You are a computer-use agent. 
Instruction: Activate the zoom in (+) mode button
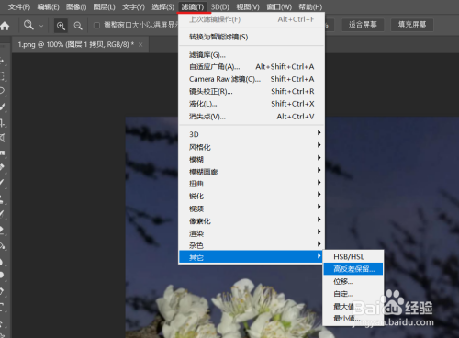pos(61,26)
